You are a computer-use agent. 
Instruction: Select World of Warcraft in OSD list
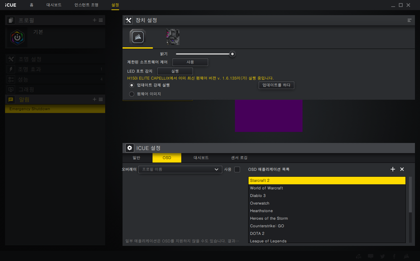327,188
